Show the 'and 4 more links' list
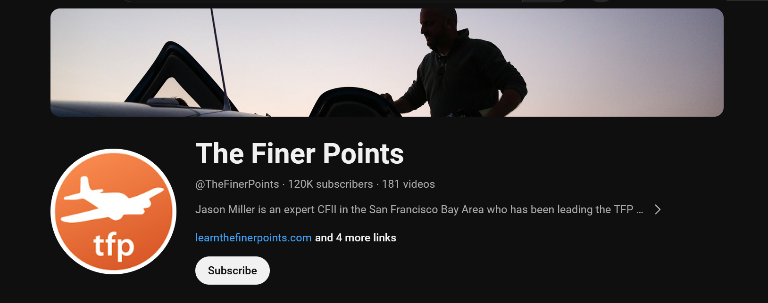768x303 pixels. tap(356, 238)
